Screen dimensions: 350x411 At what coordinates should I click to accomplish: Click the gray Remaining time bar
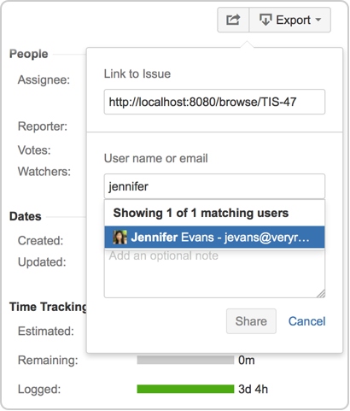[185, 360]
